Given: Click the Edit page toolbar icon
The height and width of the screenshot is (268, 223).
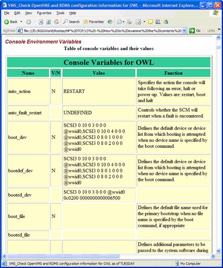Looking at the screenshot, I should tap(138, 22).
